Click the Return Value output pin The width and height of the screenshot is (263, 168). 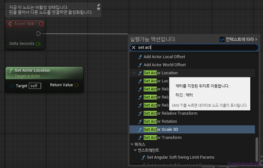77,85
